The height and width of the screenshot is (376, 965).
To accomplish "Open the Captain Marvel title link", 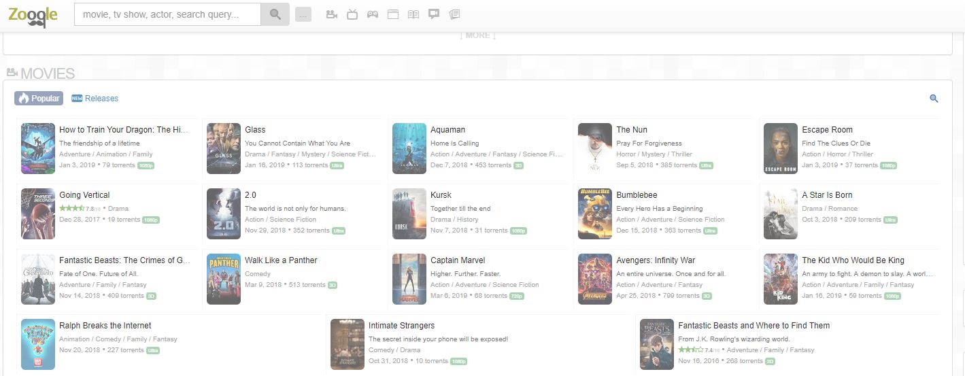I will (x=458, y=260).
